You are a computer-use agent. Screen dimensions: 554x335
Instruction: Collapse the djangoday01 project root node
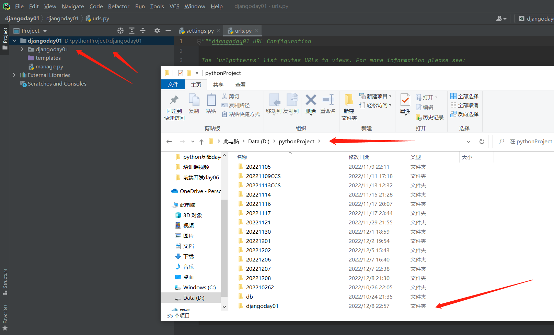(x=14, y=41)
